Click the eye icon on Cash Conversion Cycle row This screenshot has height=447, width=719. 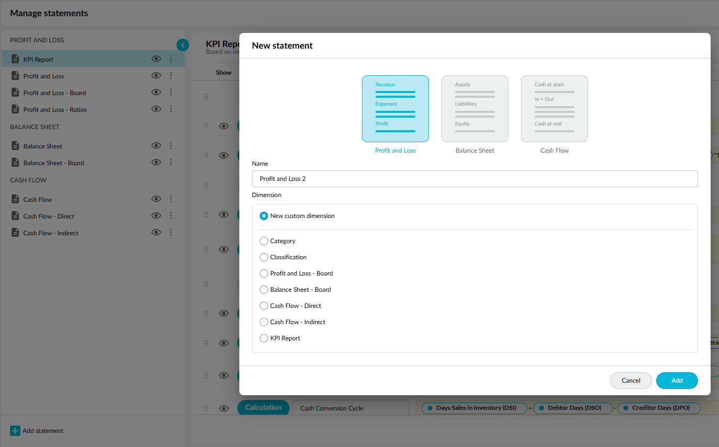tap(224, 408)
